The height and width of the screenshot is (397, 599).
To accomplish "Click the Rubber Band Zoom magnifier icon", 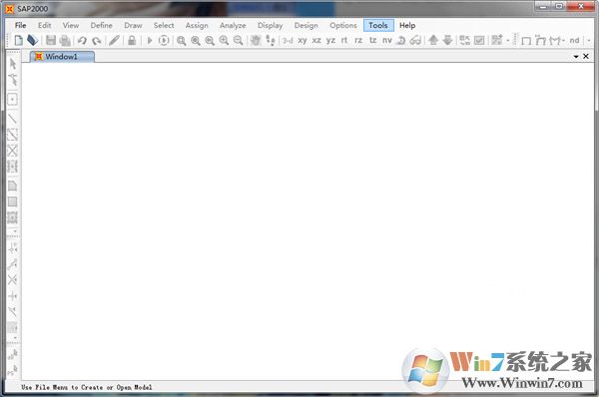I will (182, 41).
